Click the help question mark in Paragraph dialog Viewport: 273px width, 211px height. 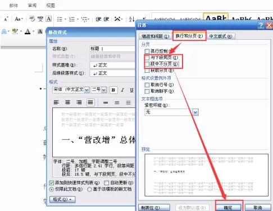pyautogui.click(x=261, y=25)
